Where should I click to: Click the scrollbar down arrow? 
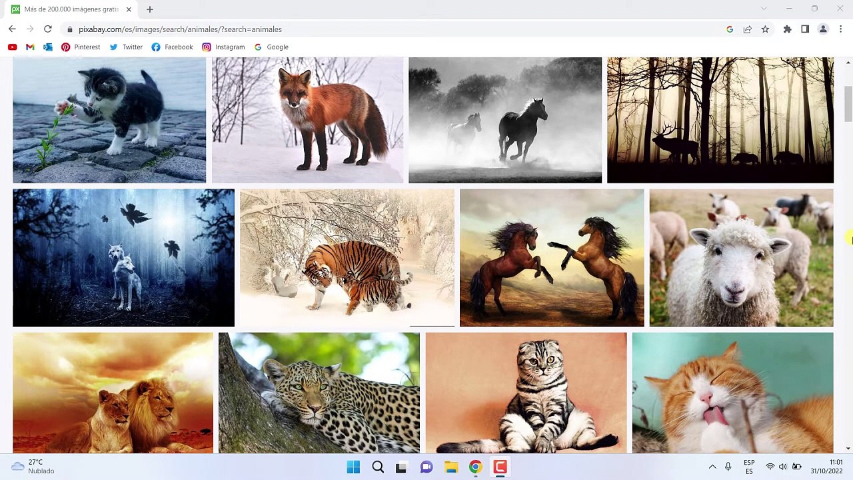[x=848, y=449]
